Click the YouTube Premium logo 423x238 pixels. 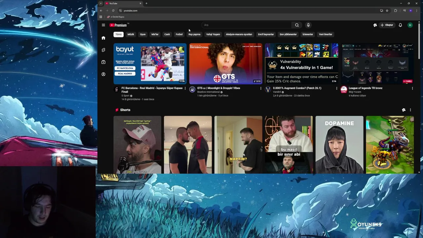(119, 25)
